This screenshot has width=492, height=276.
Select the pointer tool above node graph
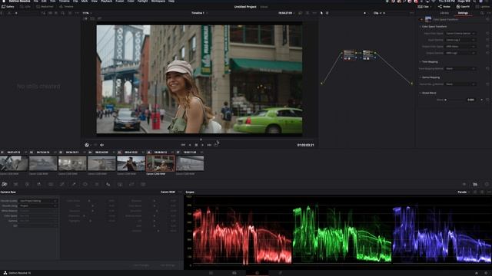pyautogui.click(x=321, y=13)
